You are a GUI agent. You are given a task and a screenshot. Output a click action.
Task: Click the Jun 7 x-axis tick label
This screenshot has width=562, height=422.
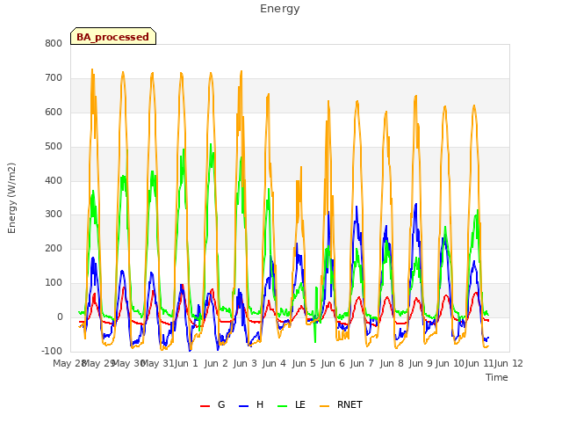pos(362,363)
